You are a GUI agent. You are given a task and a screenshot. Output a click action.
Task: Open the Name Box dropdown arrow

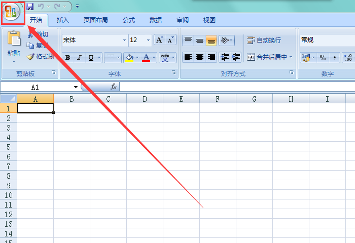tap(76, 87)
